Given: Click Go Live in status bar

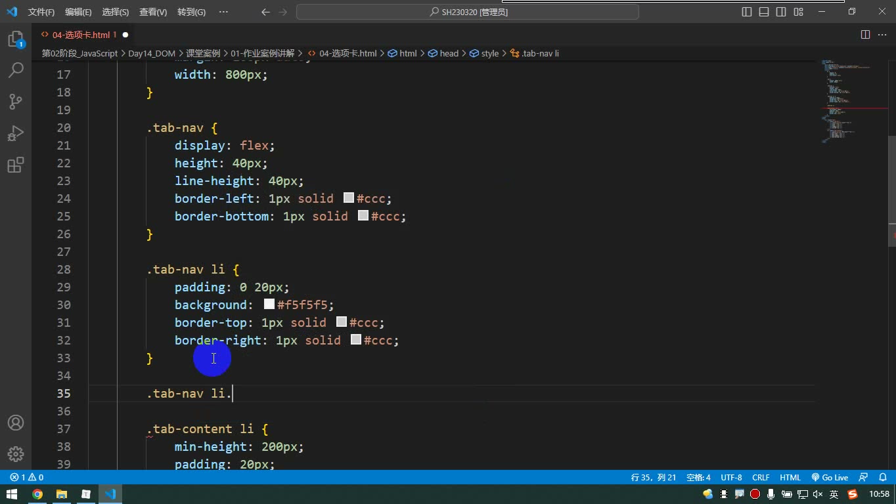Looking at the screenshot, I should 830,477.
